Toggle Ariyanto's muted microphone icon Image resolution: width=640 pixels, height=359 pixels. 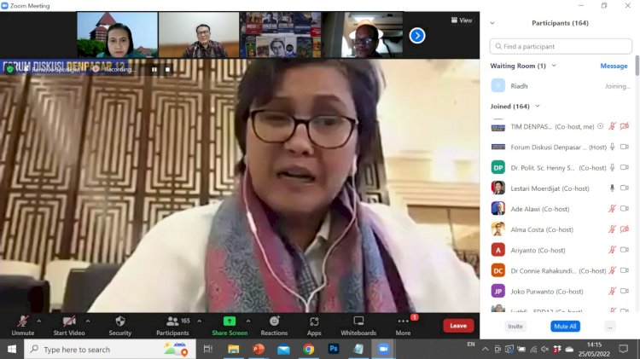[612, 250]
